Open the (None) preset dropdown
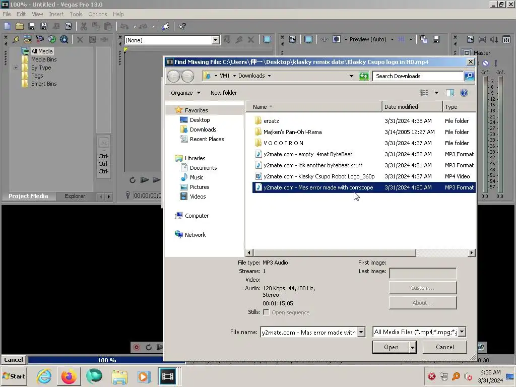 pyautogui.click(x=215, y=40)
